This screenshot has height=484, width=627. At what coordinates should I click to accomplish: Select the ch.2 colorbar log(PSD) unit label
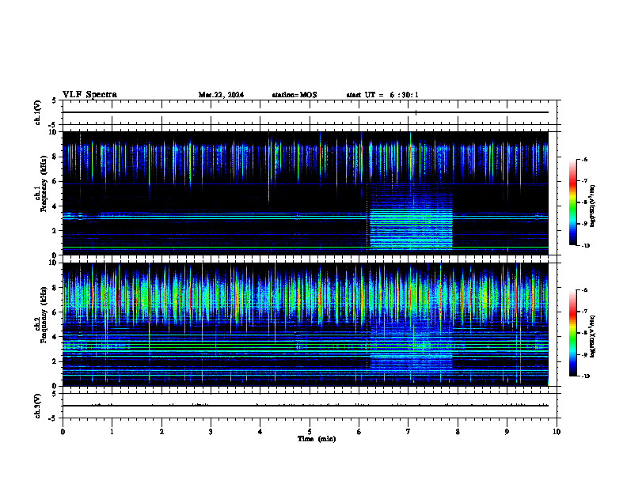[593, 336]
